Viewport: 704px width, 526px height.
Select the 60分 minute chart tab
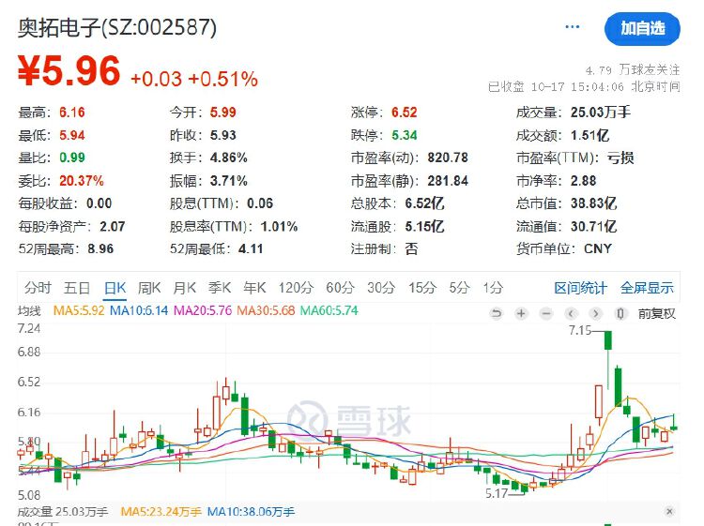(x=340, y=288)
